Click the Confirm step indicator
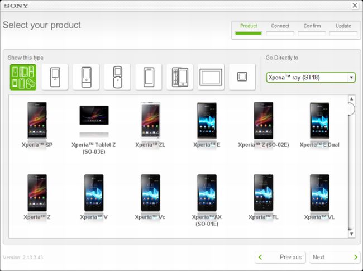The width and height of the screenshot is (363, 271). coord(312,29)
